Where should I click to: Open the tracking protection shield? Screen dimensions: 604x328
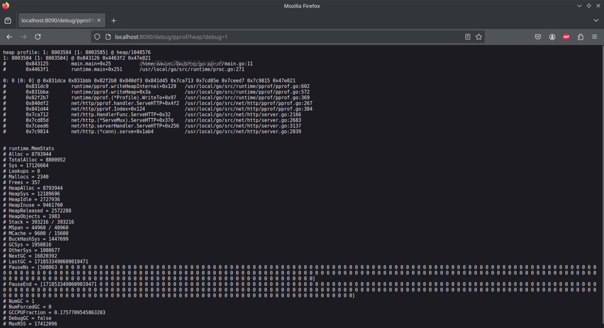point(97,37)
